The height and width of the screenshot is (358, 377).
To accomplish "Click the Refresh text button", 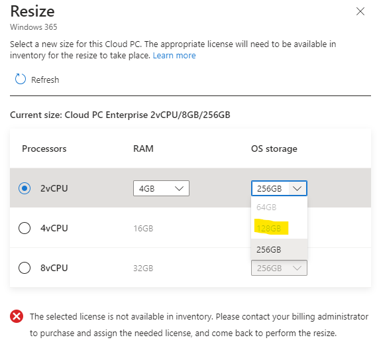I will pos(45,80).
